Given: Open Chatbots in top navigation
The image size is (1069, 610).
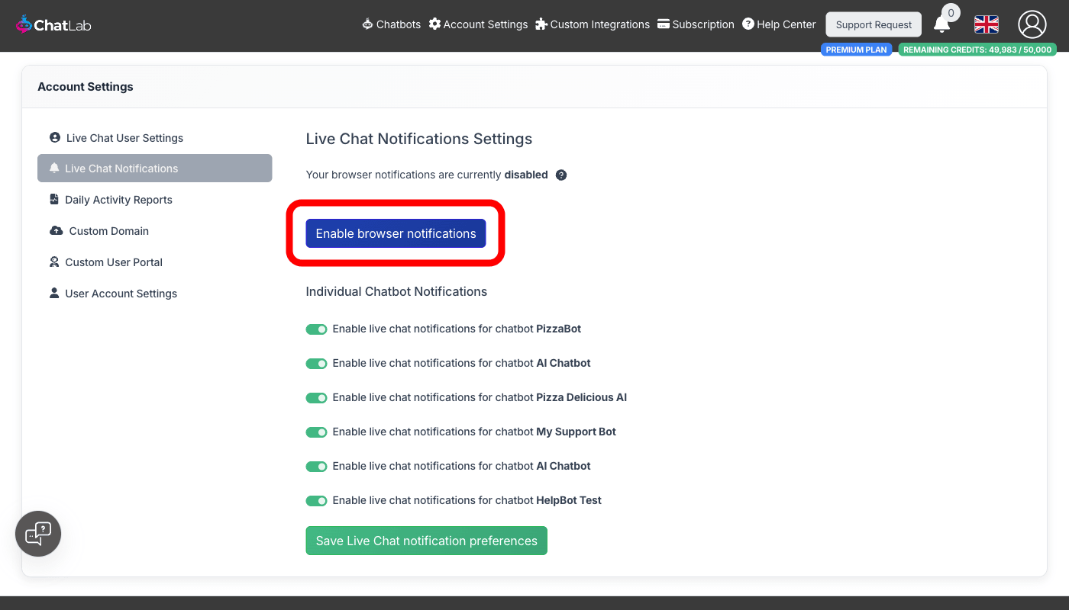Looking at the screenshot, I should click(x=391, y=24).
